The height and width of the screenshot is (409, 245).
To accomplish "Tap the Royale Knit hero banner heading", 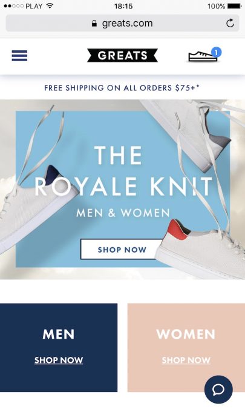I will pos(123,171).
